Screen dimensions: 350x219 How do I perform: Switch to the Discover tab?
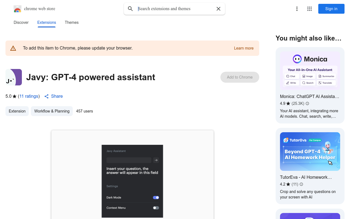pos(21,22)
